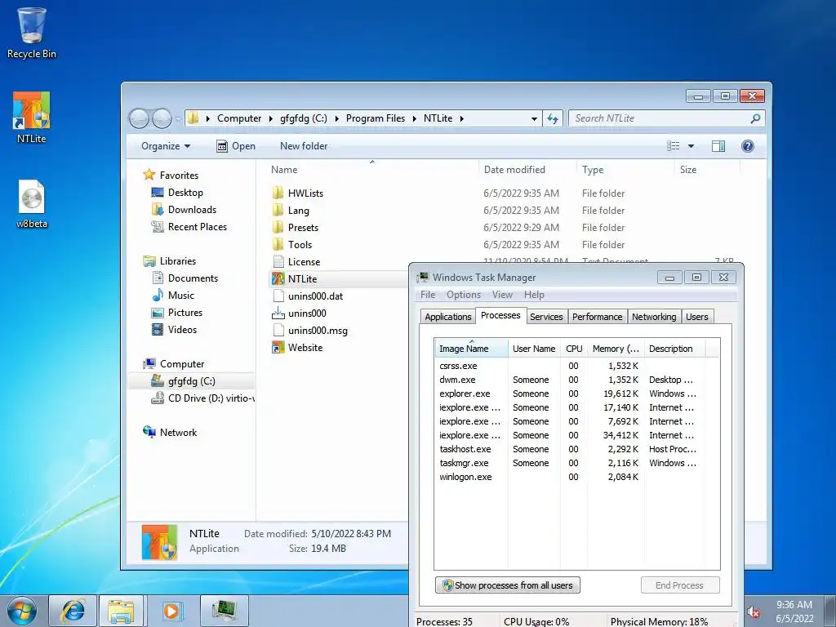
Task: Switch to the Applications tab
Action: (448, 317)
